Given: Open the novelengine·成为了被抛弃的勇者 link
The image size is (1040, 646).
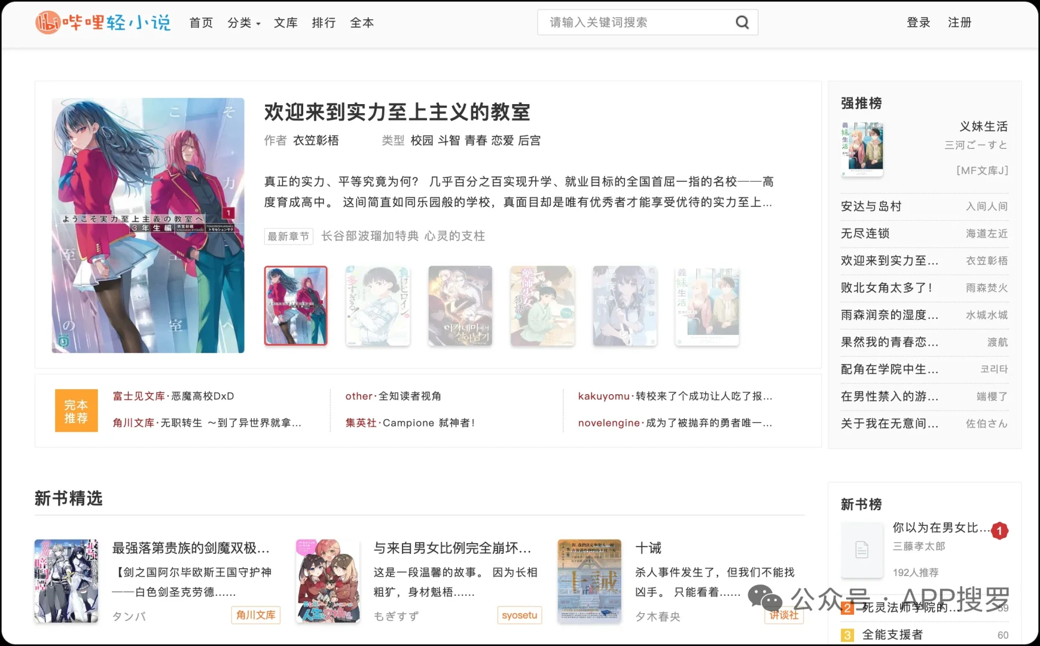Looking at the screenshot, I should coord(675,423).
